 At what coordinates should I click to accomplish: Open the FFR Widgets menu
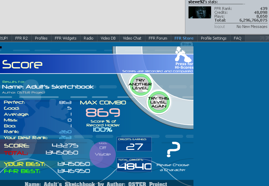point(66,38)
